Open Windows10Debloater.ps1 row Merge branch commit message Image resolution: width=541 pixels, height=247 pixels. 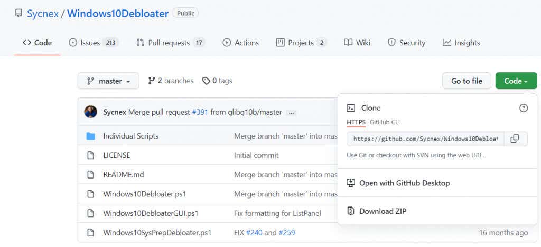click(x=286, y=194)
